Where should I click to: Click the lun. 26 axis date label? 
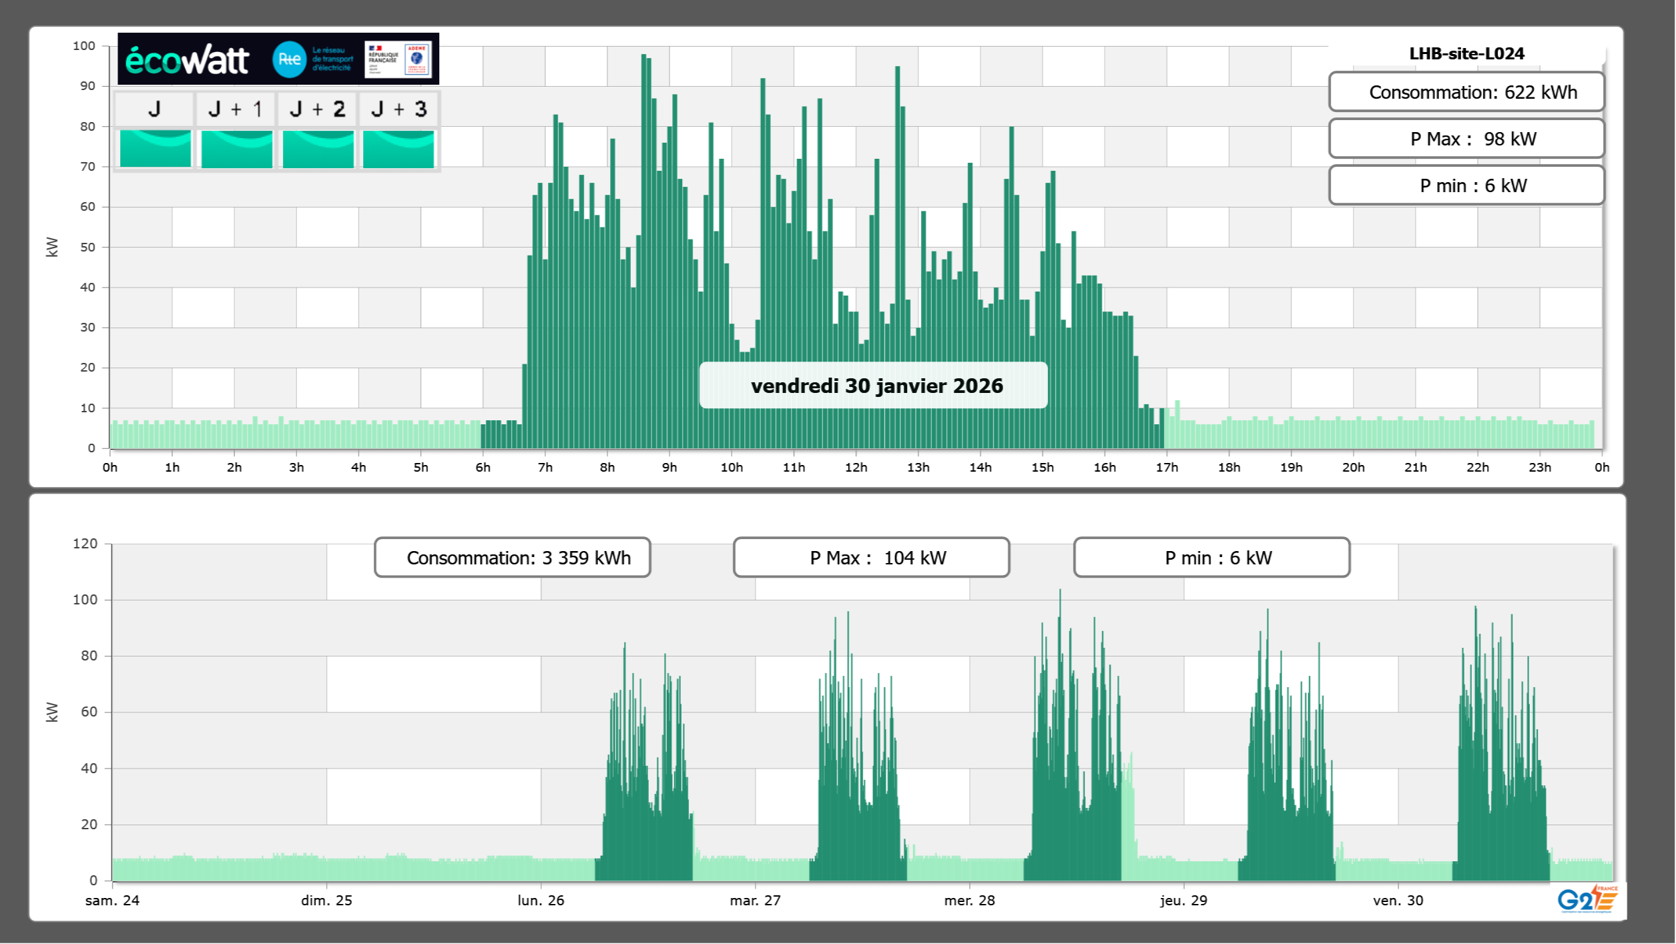pos(541,900)
